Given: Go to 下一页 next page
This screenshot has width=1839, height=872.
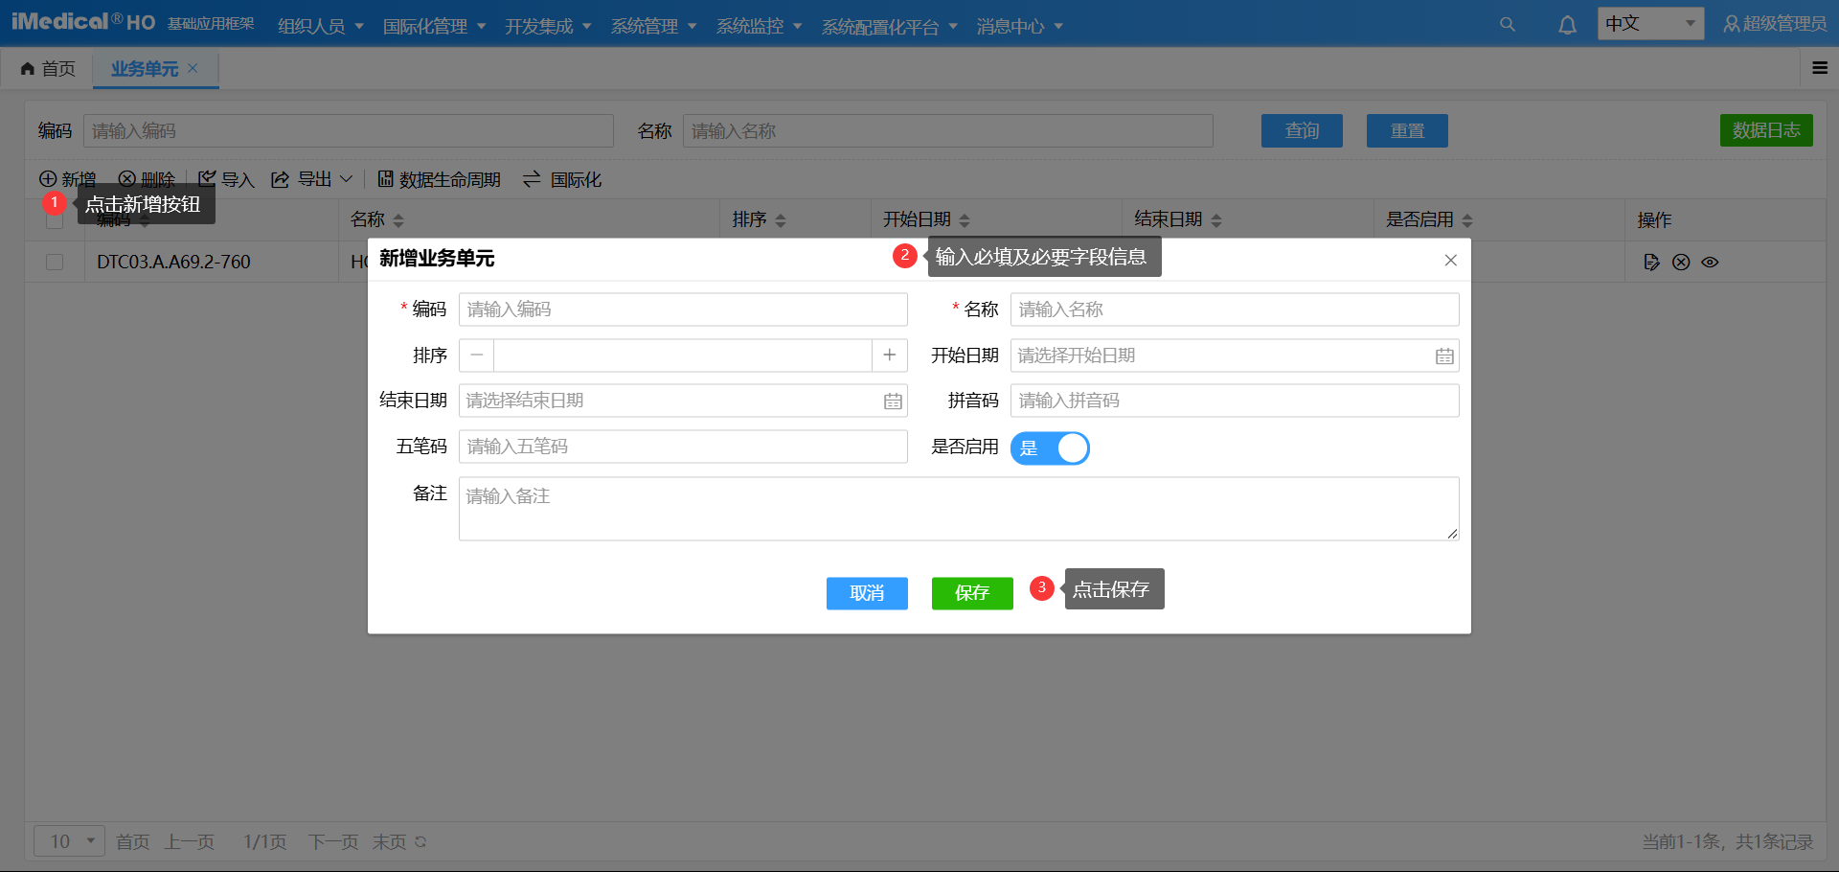Looking at the screenshot, I should (x=333, y=841).
